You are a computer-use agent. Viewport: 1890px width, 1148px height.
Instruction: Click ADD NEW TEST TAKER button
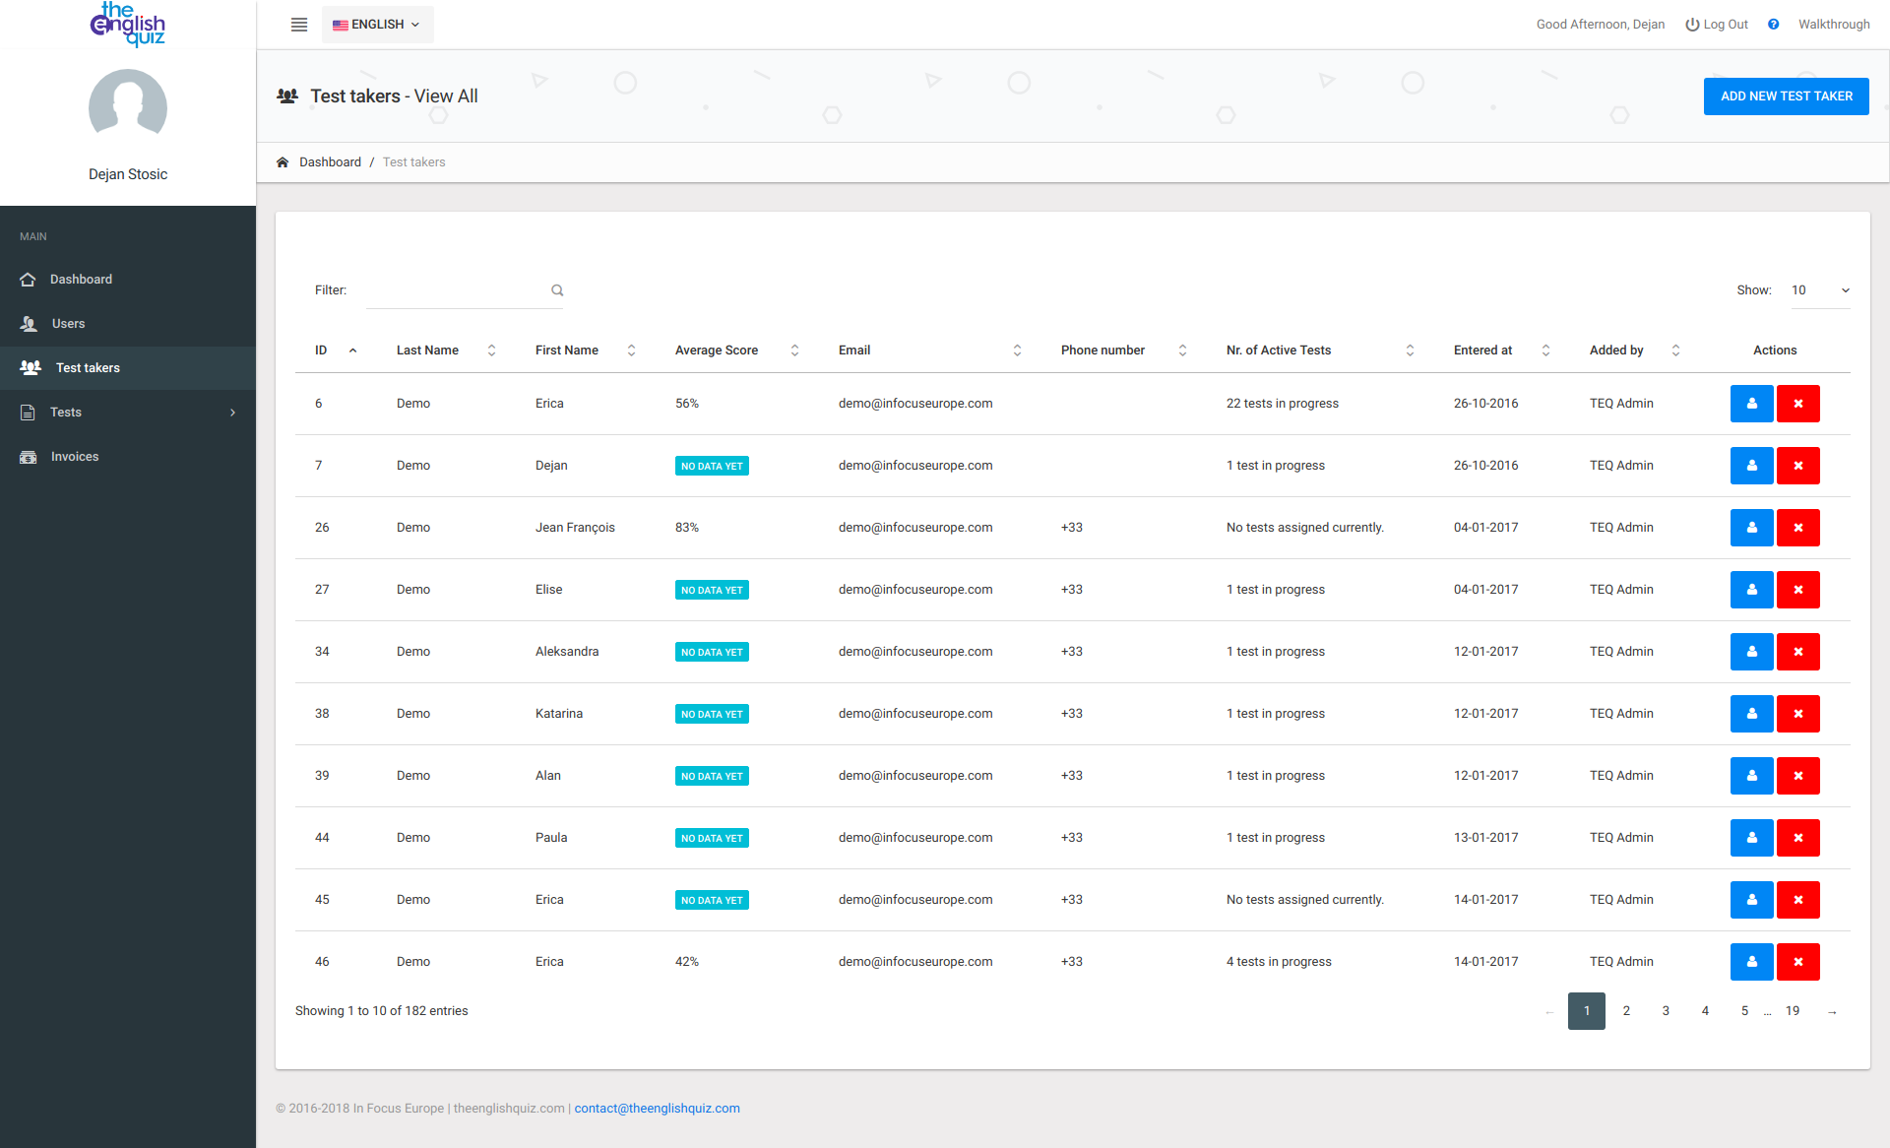pyautogui.click(x=1785, y=96)
